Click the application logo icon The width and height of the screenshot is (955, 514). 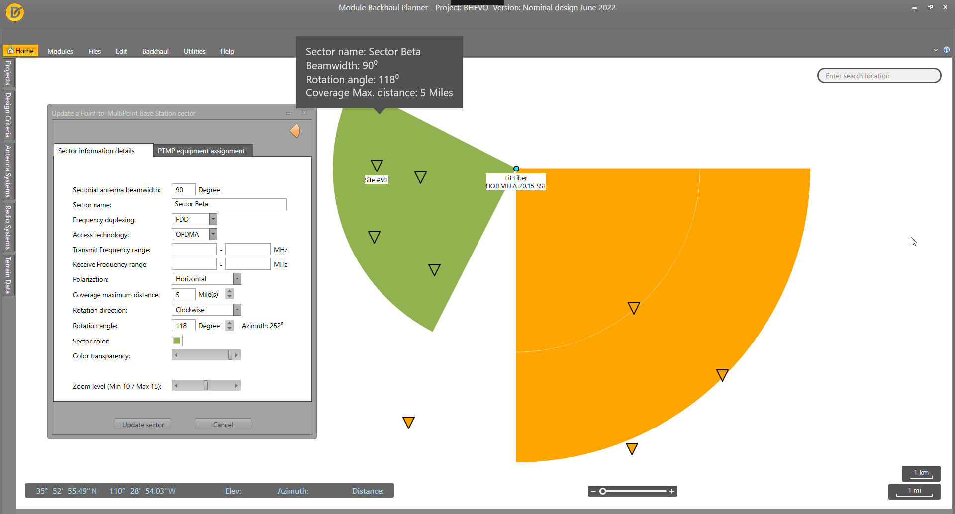[15, 12]
